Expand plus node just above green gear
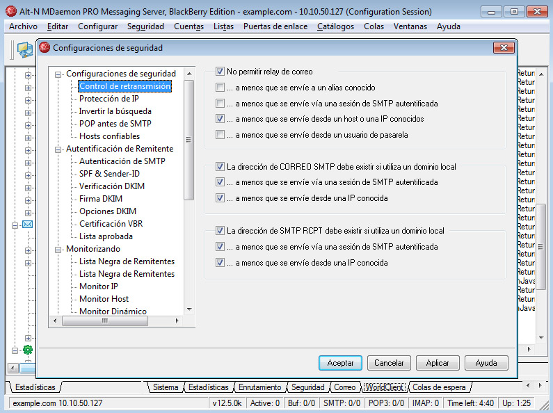 point(28,338)
